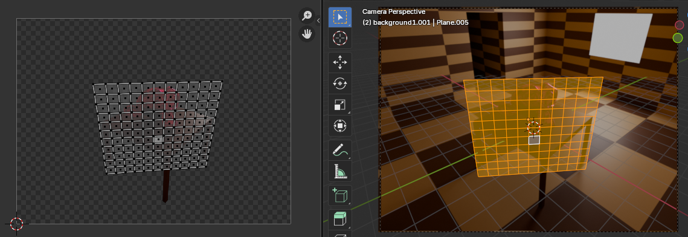Screen dimensions: 688x237
Task: Click the 'Camera Perspective' viewport label
Action: [x=394, y=12]
